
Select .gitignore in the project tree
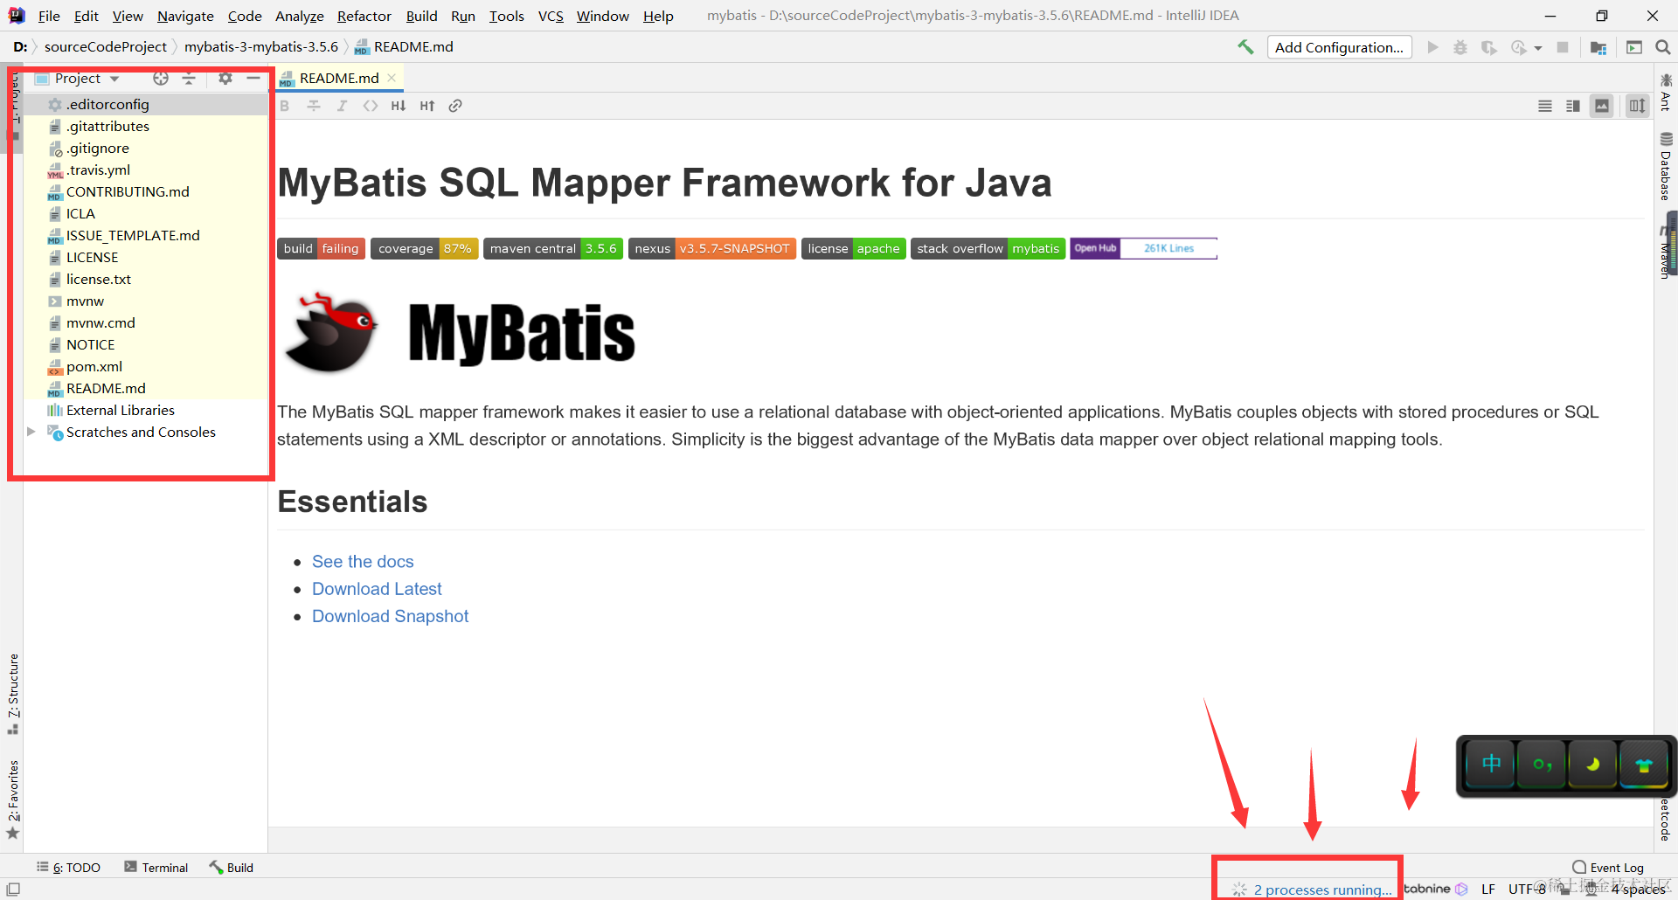[98, 148]
